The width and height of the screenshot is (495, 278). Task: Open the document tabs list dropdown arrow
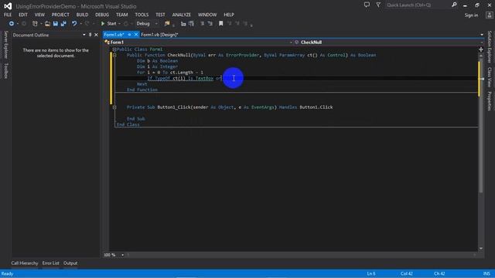click(482, 35)
